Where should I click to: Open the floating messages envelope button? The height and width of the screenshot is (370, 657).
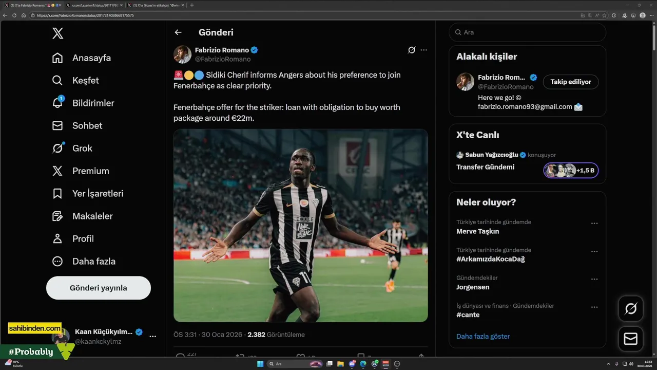[x=631, y=339]
